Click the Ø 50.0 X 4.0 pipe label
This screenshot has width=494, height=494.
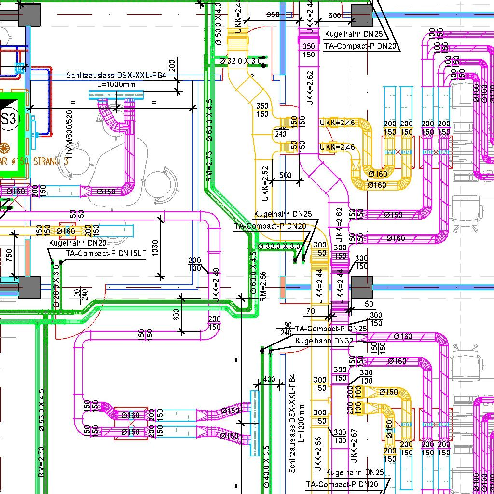click(x=218, y=23)
